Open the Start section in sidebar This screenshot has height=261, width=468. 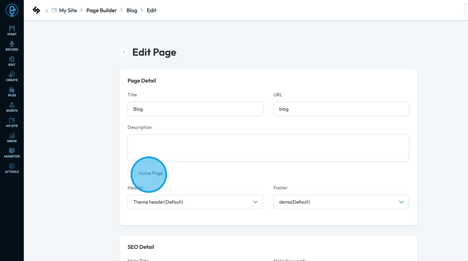click(x=12, y=31)
